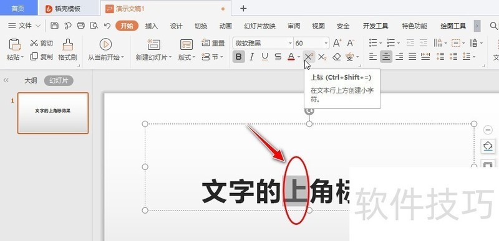Screen dimensions: 499x241
Task: Open Print Preview from quick access toolbar
Action: tap(94, 26)
